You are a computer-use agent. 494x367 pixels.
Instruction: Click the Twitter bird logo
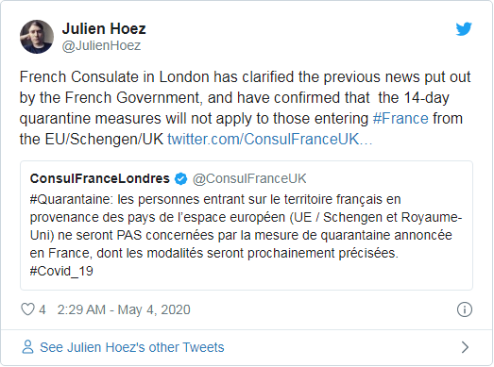[464, 28]
